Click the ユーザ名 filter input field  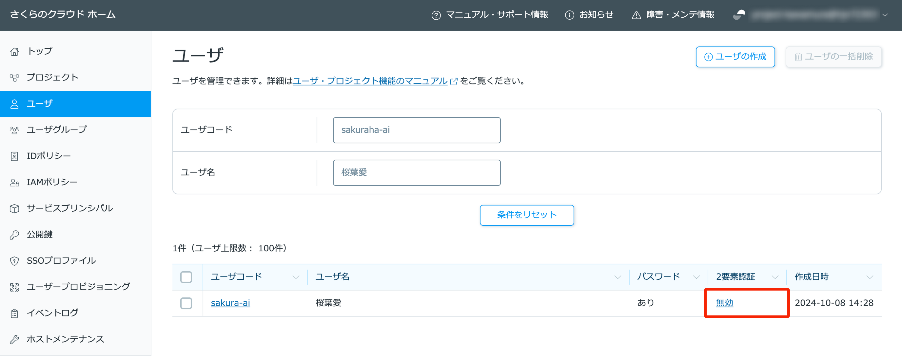point(416,172)
